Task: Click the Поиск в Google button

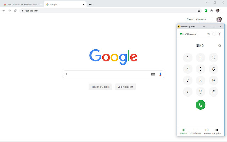Action: [100, 87]
